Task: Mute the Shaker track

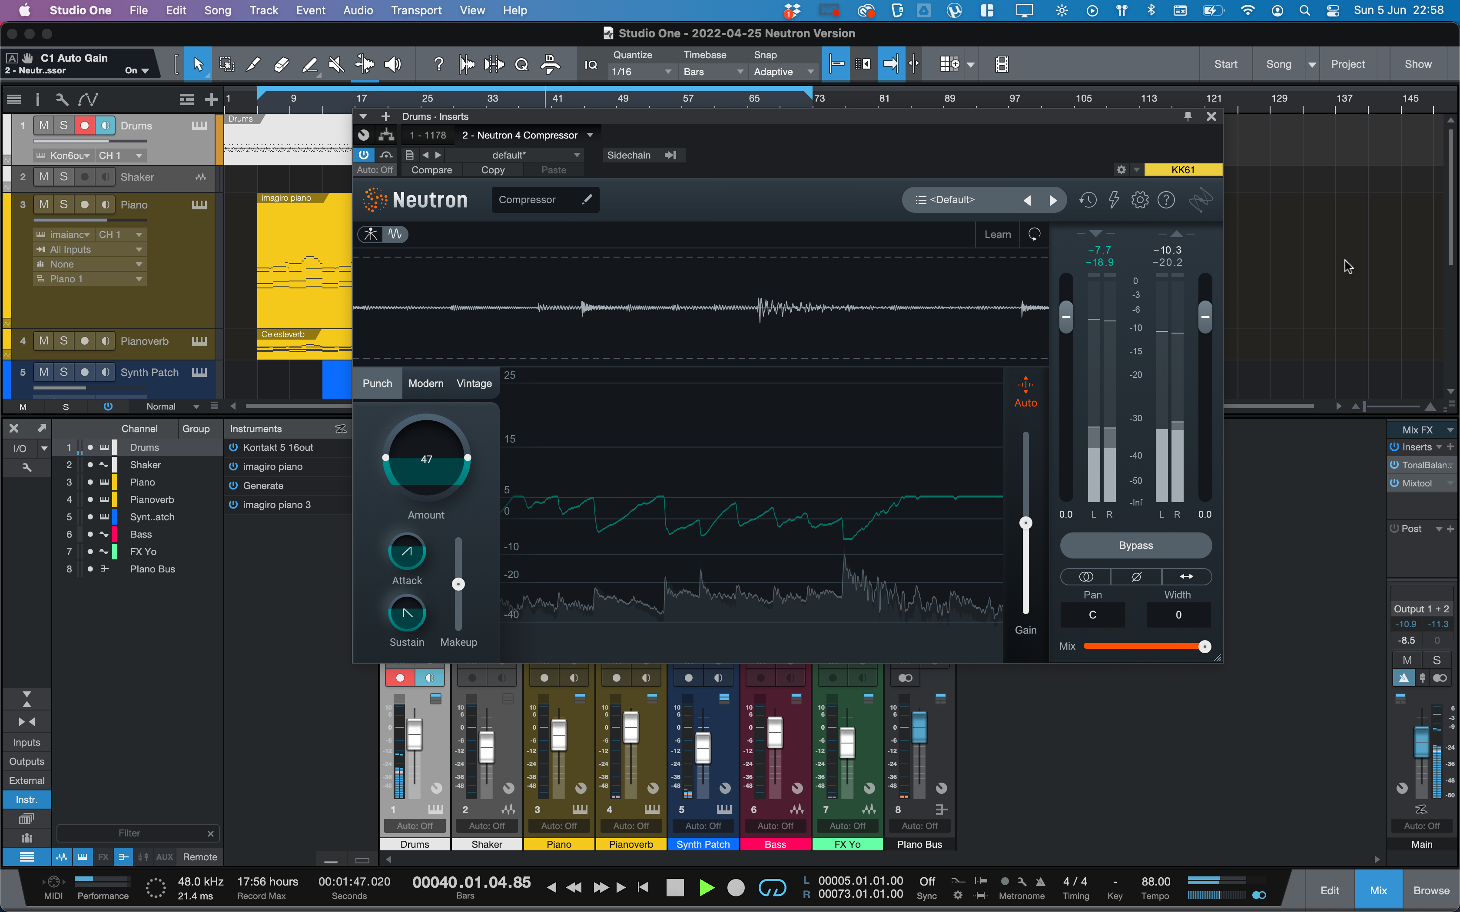Action: pyautogui.click(x=43, y=177)
